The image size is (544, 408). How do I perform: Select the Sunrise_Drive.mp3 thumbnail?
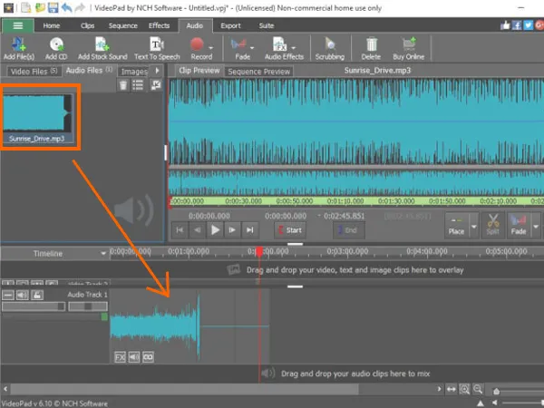[38, 118]
